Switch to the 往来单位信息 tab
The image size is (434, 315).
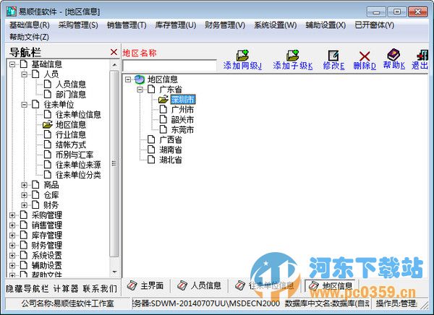(x=265, y=285)
